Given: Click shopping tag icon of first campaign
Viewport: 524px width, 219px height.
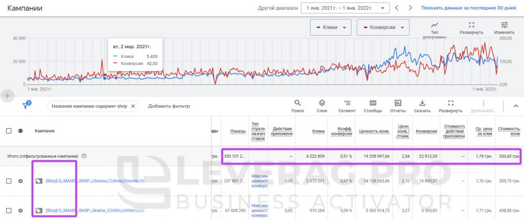Looking at the screenshot, I should tap(39, 181).
